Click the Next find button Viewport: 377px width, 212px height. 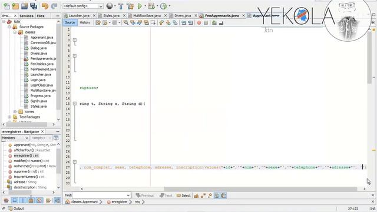coord(166,196)
